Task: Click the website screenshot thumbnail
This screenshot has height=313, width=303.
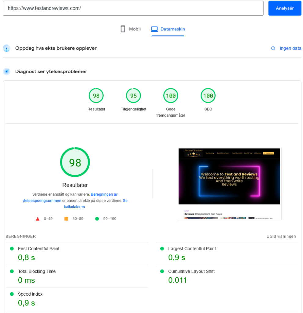Action: (229, 184)
